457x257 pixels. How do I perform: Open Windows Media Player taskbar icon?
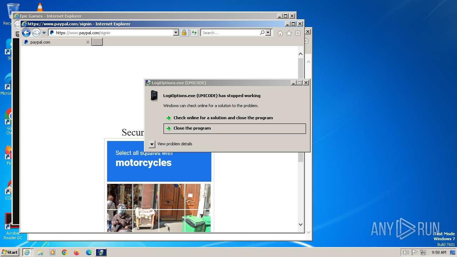pyautogui.click(x=52, y=252)
